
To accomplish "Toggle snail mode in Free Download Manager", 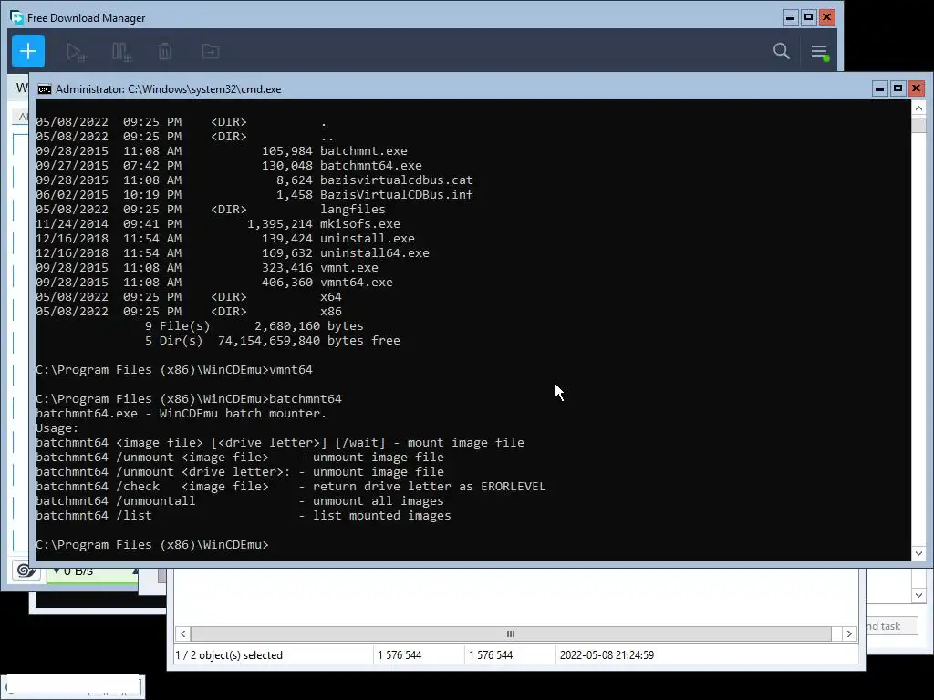I will [x=25, y=571].
